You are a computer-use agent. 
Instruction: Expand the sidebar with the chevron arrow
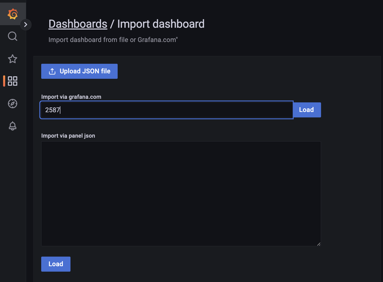coord(26,25)
